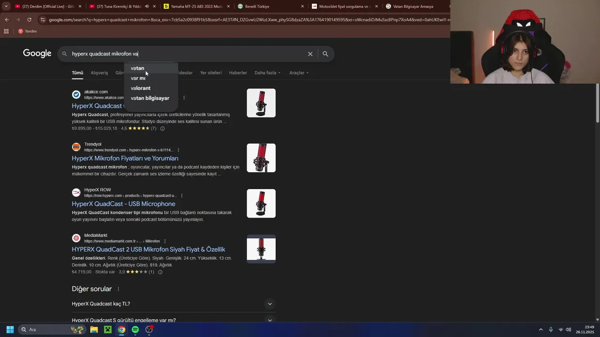The height and width of the screenshot is (337, 600).
Task: Click the browser address bar URL
Action: tap(248, 20)
